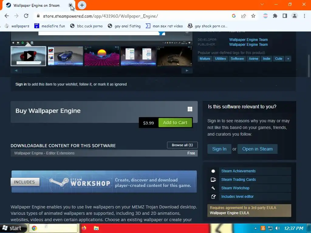Open the mediafire fun bookmark

pos(50,26)
